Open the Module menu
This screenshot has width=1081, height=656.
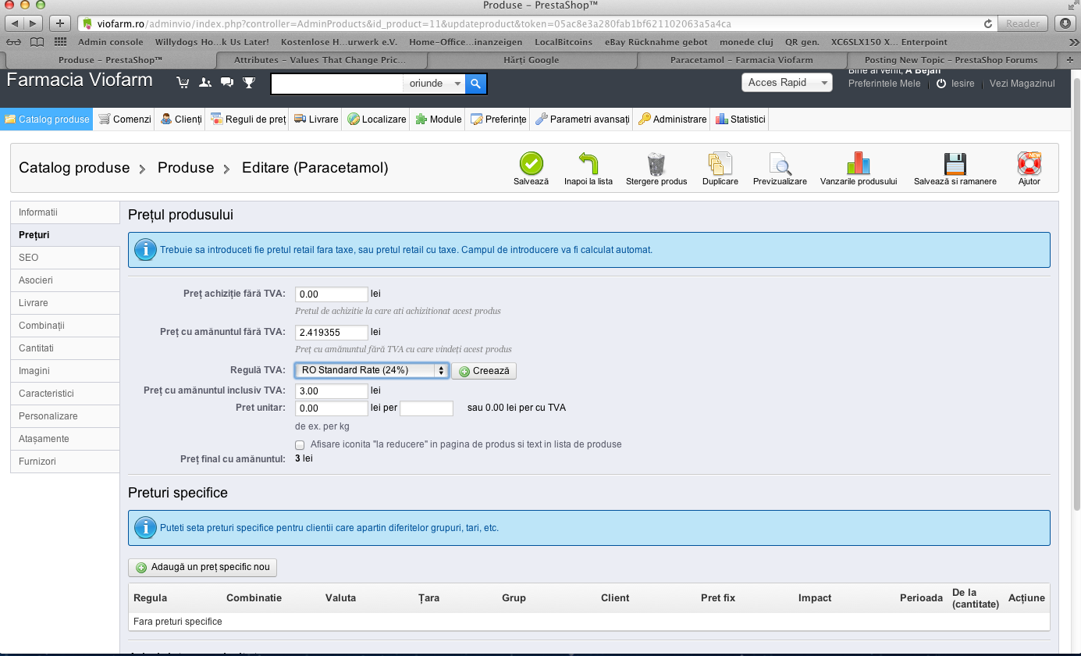439,119
